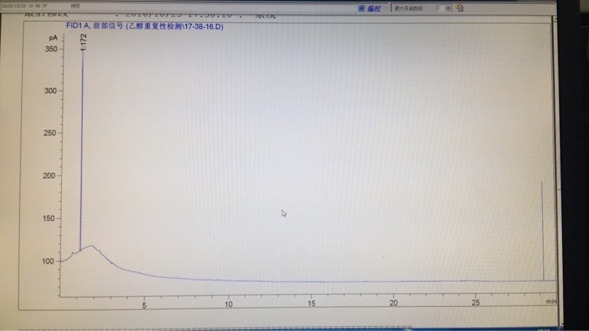
Task: Select the 1.172 peak retention time label
Action: point(83,42)
